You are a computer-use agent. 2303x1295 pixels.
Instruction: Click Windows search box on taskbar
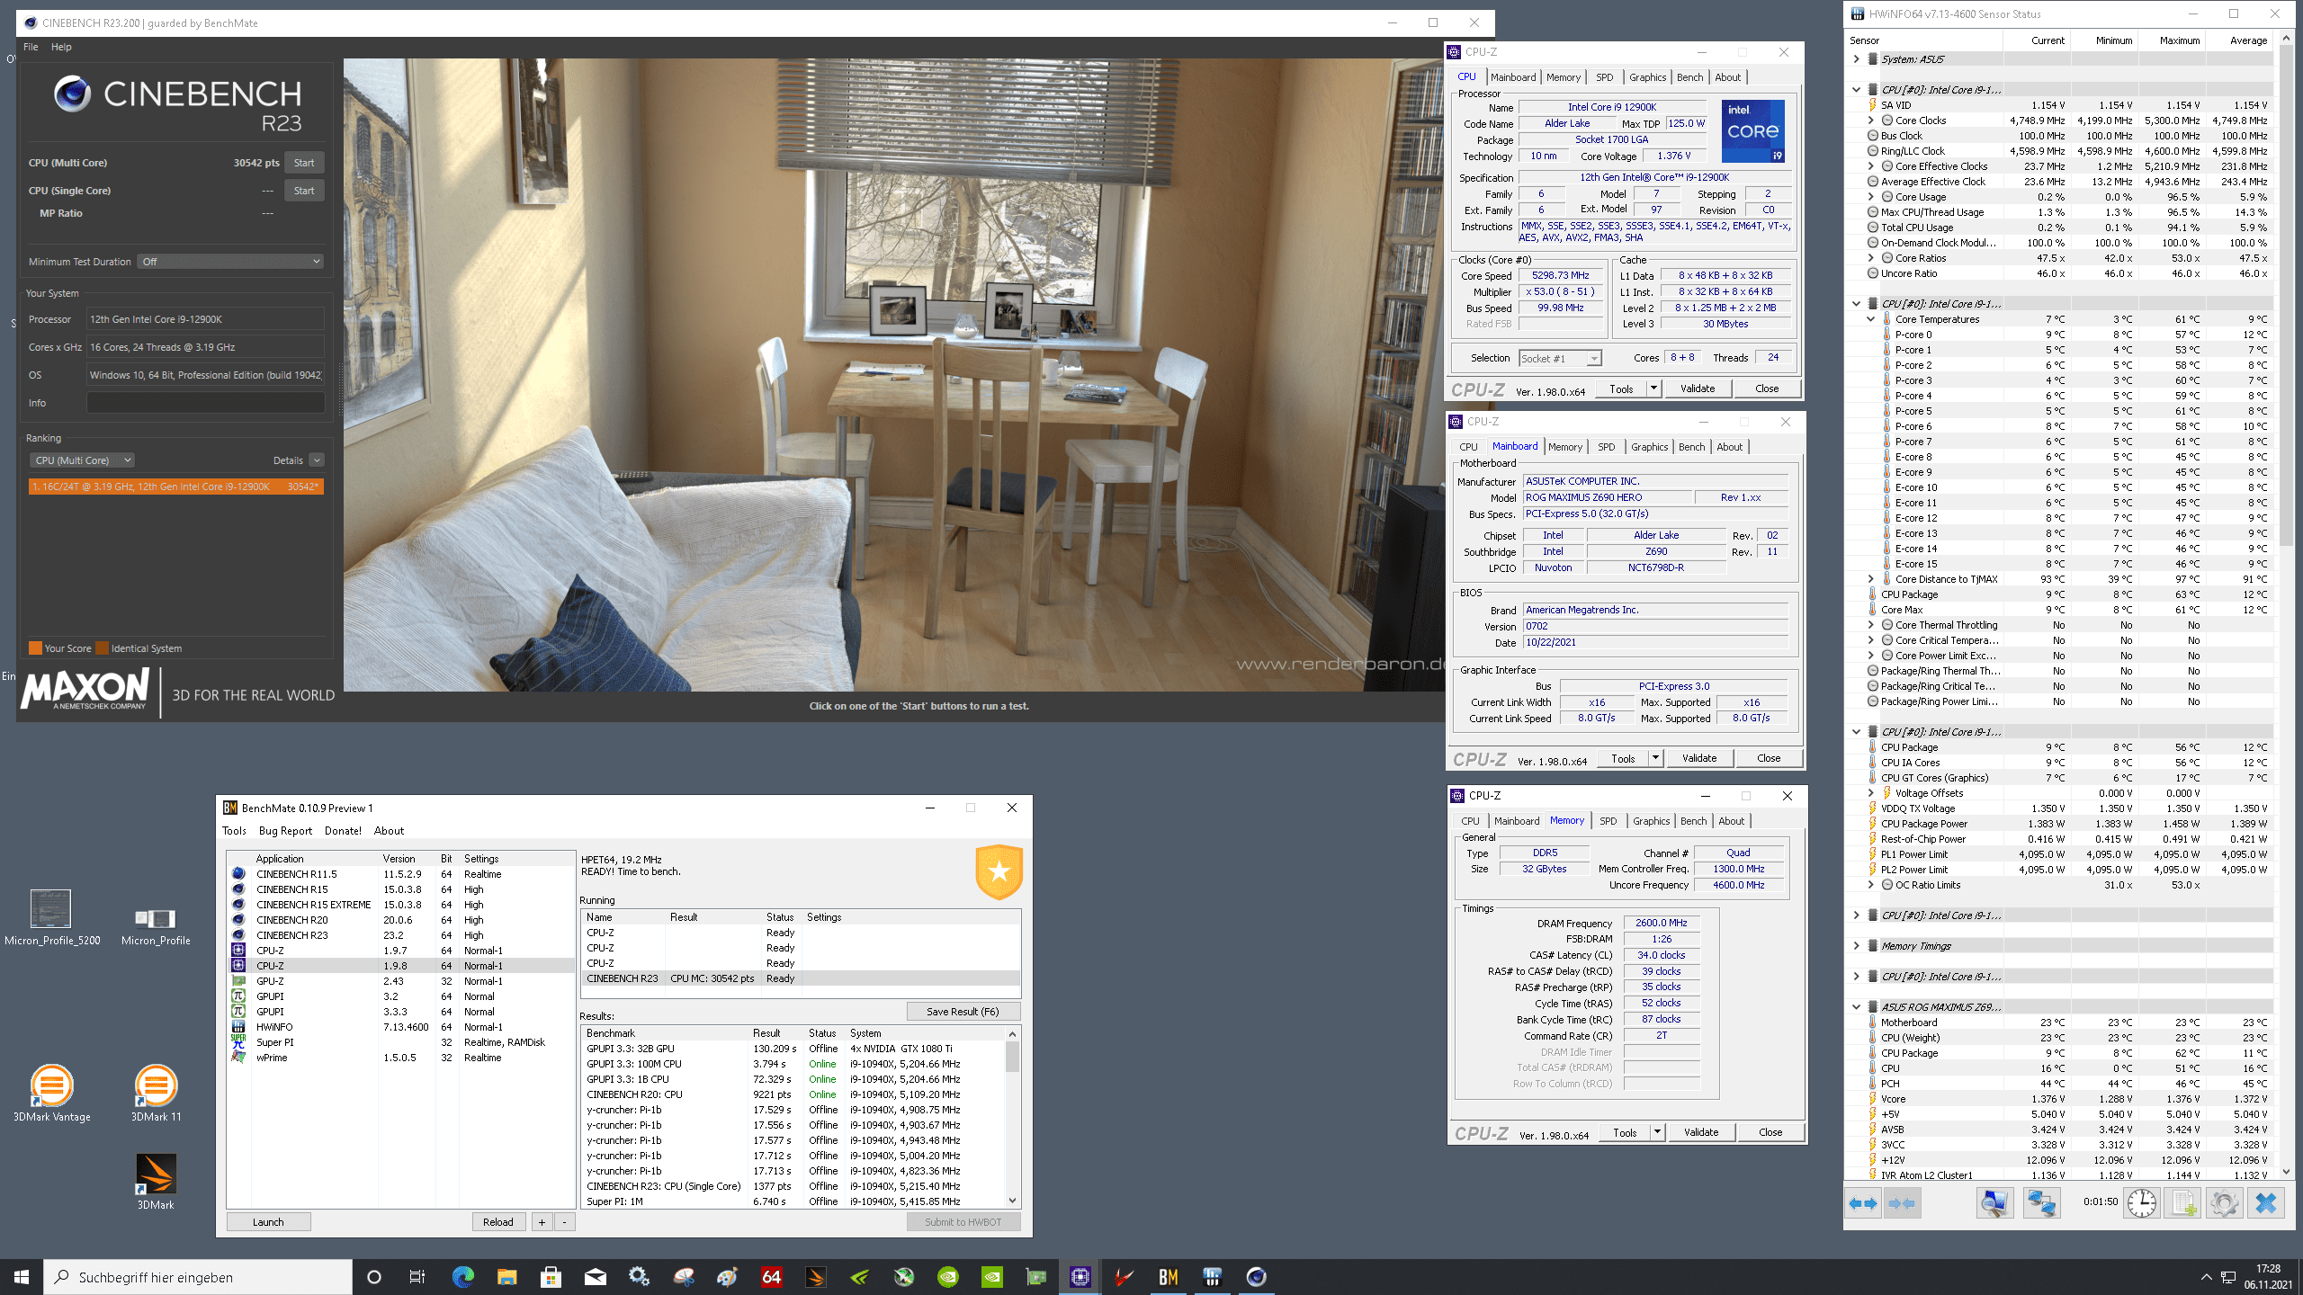pyautogui.click(x=198, y=1277)
